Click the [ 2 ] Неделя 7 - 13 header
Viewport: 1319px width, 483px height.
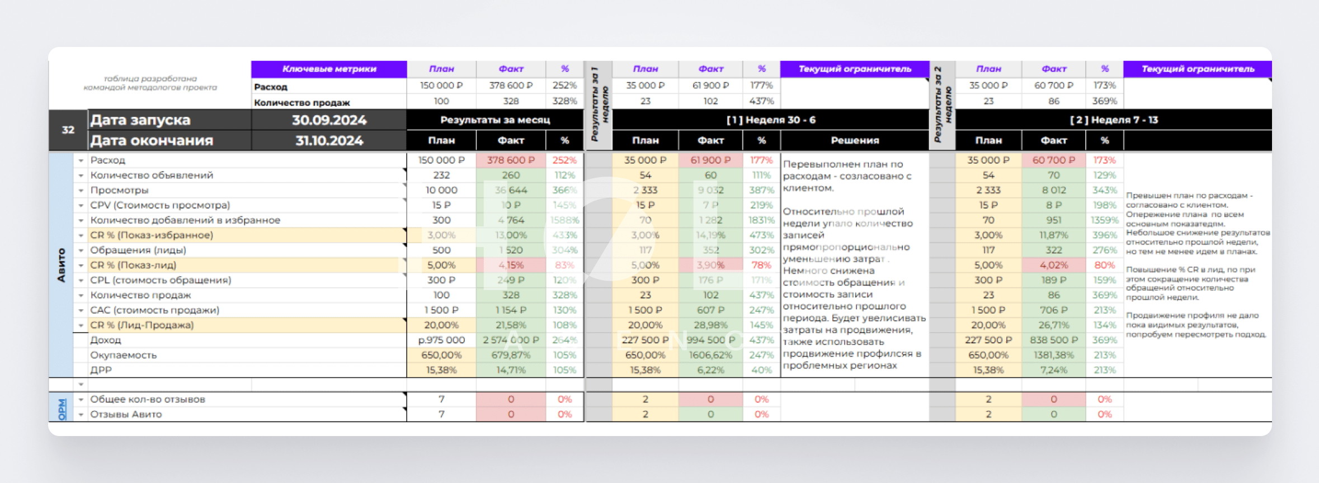pyautogui.click(x=1114, y=120)
